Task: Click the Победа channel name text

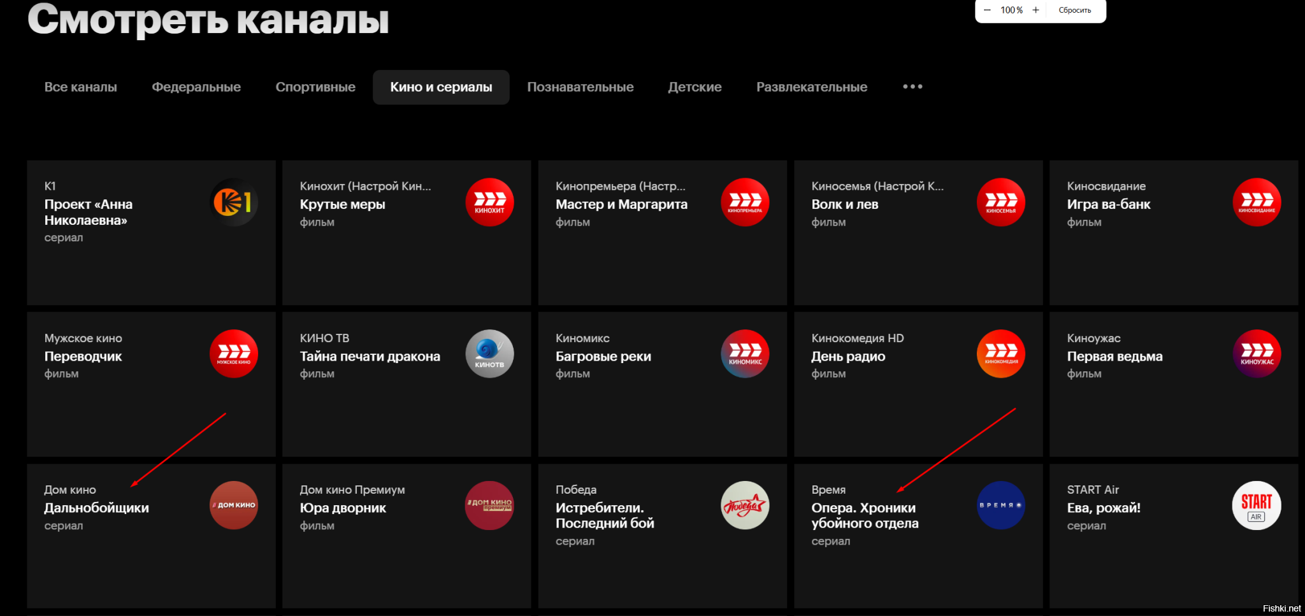Action: pyautogui.click(x=576, y=490)
